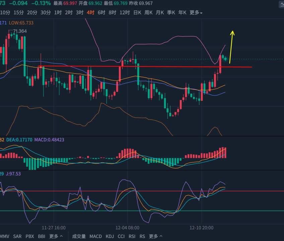The height and width of the screenshot is (241, 284).
Task: Click the 12-04 08:00 time axis label
Action: 127,228
